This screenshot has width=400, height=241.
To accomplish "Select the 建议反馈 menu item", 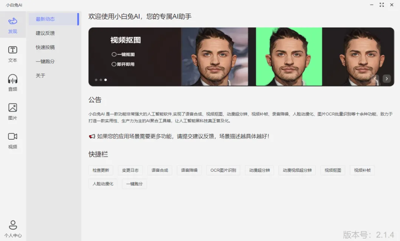I will (45, 33).
